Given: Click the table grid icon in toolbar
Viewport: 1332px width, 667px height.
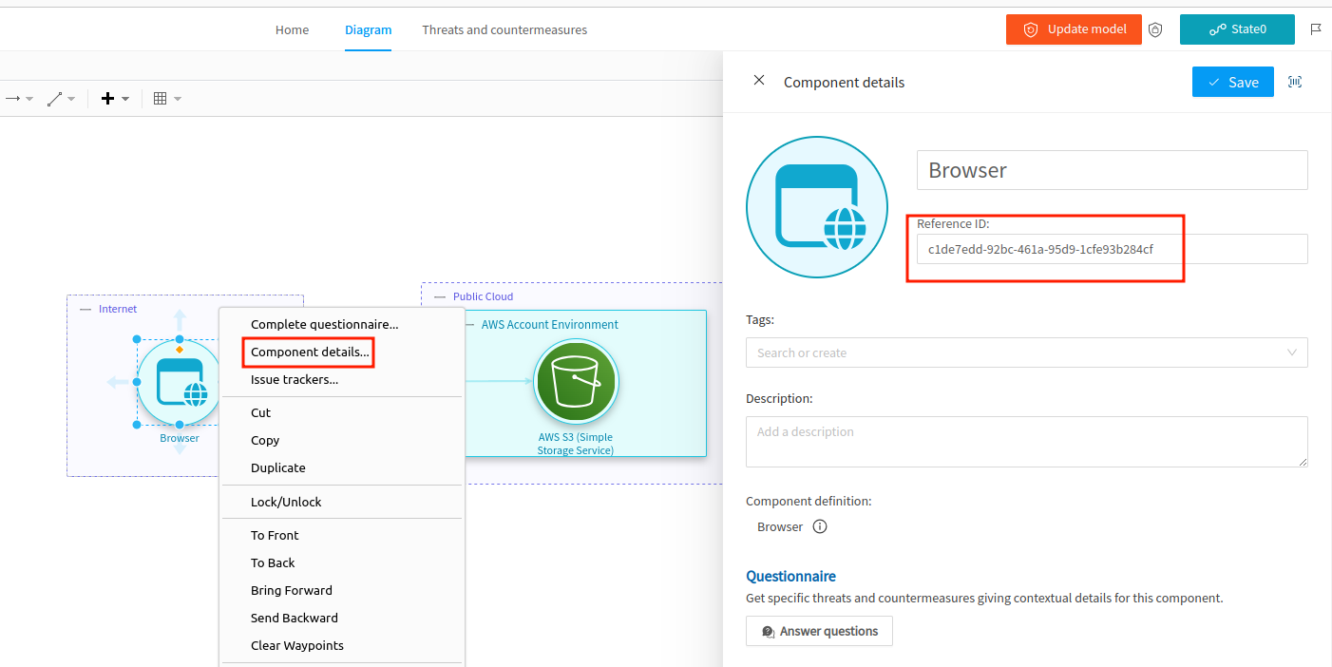Looking at the screenshot, I should click(x=161, y=98).
